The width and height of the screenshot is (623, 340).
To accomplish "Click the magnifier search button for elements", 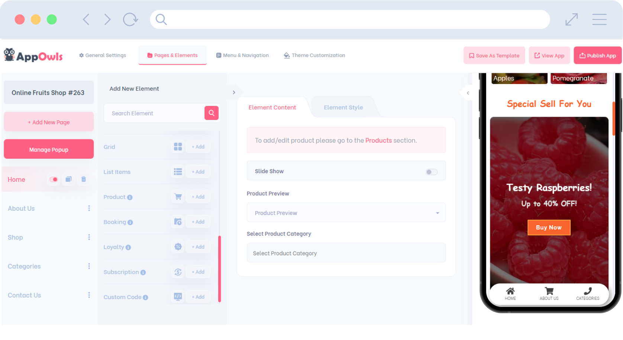I will point(211,113).
